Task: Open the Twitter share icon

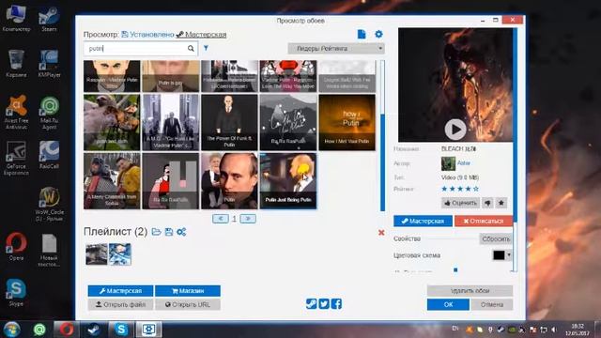Action: (x=324, y=304)
